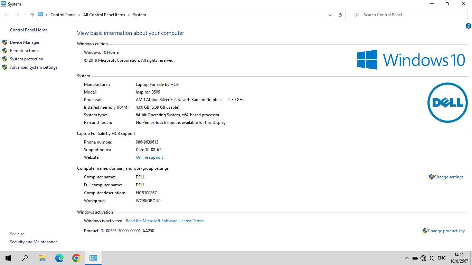This screenshot has width=472, height=265.
Task: Click the blue help question mark icon
Action: [469, 26]
